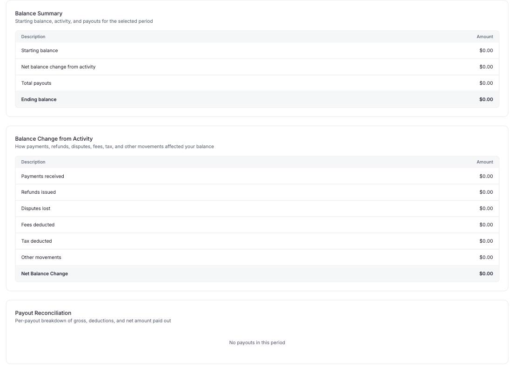Select the Tax deducted row label
The width and height of the screenshot is (521, 368).
(37, 241)
